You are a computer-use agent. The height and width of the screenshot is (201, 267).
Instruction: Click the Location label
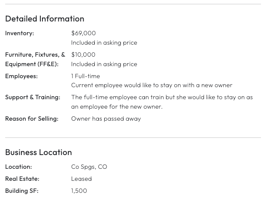(x=18, y=167)
